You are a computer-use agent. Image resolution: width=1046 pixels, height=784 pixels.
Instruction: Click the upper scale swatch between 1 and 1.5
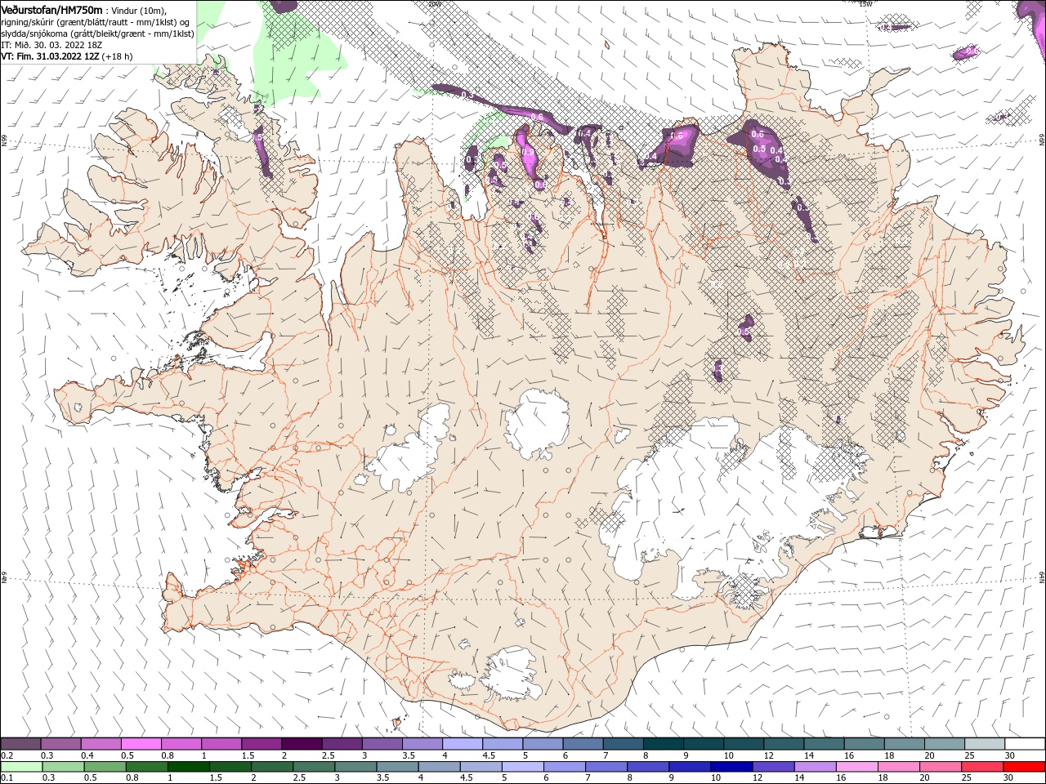pyautogui.click(x=221, y=743)
